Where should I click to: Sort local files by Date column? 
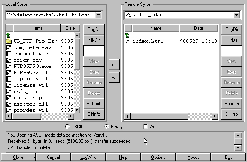[70, 28]
